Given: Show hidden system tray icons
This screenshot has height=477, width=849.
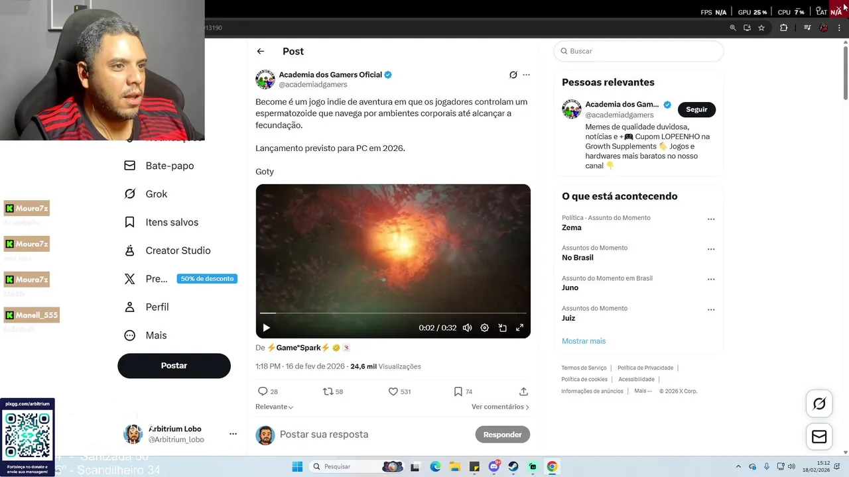Looking at the screenshot, I should tap(738, 466).
